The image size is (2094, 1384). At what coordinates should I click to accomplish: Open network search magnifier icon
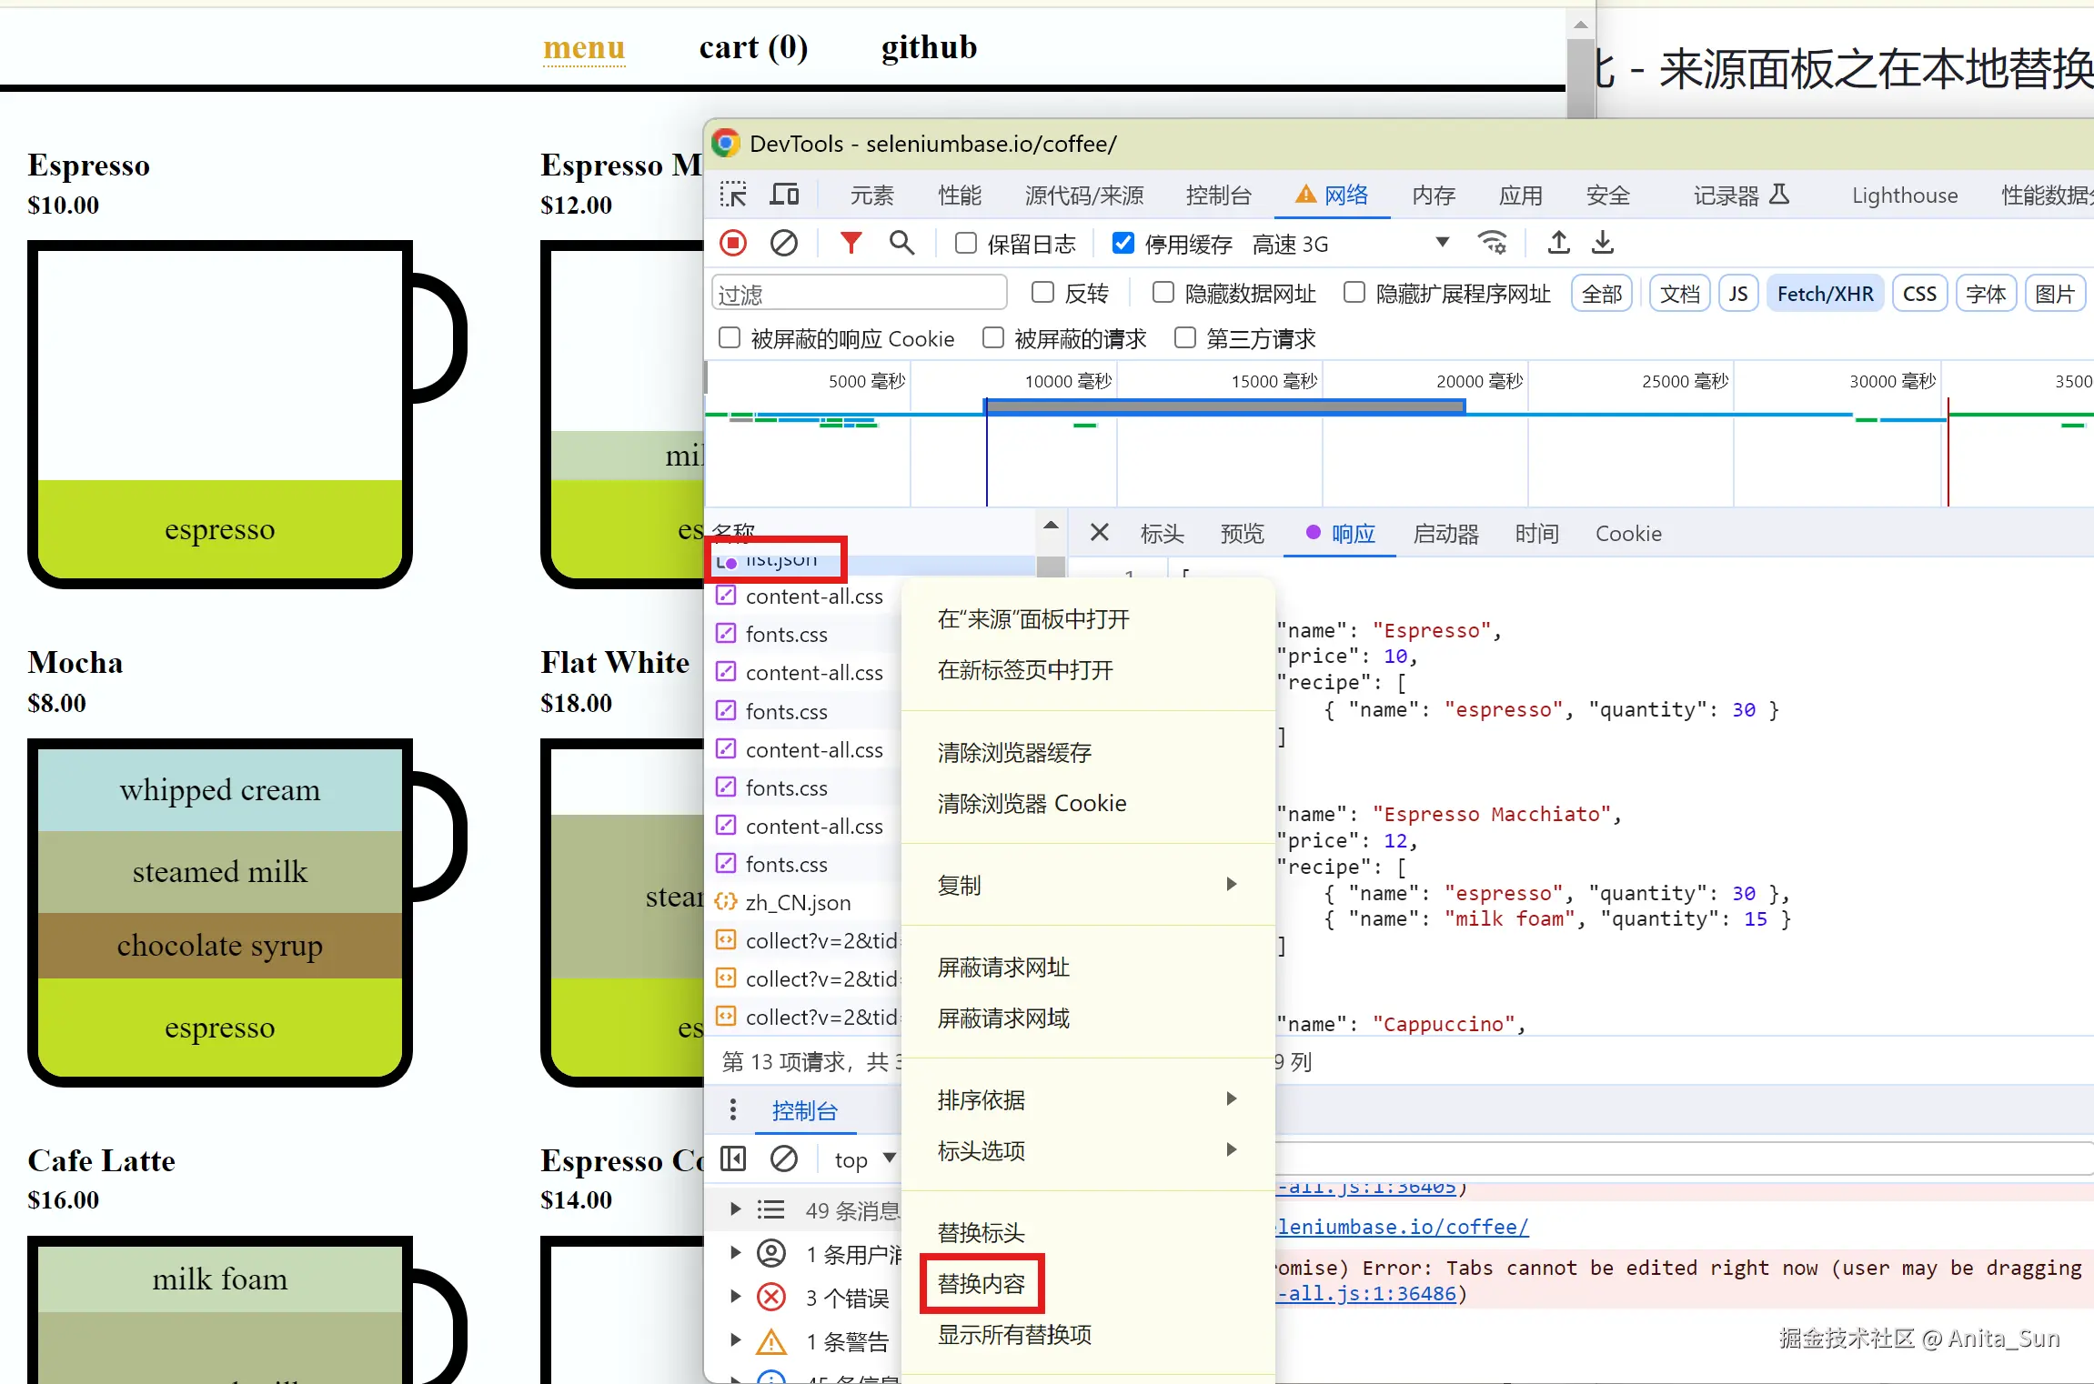901,244
